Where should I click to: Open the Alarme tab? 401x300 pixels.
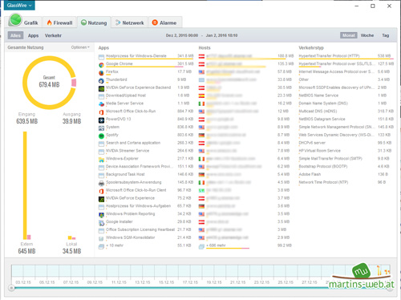tap(164, 22)
